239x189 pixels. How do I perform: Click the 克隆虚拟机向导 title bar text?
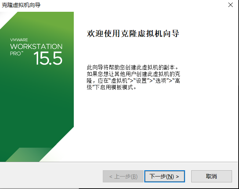tap(21, 5)
